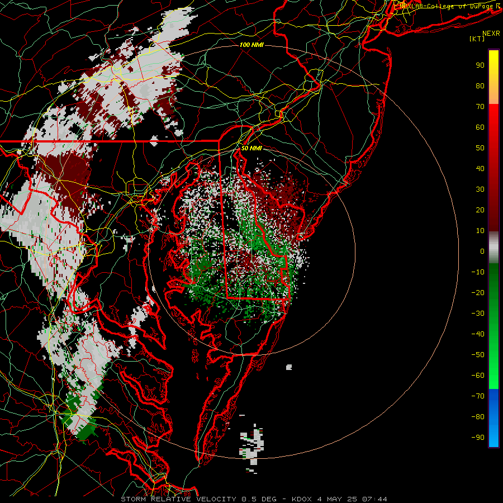The height and width of the screenshot is (503, 503).
Task: Click the -80 knot label on the color scale
Action: click(x=478, y=417)
